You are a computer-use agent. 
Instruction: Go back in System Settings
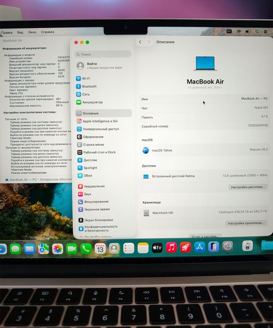click(x=140, y=42)
